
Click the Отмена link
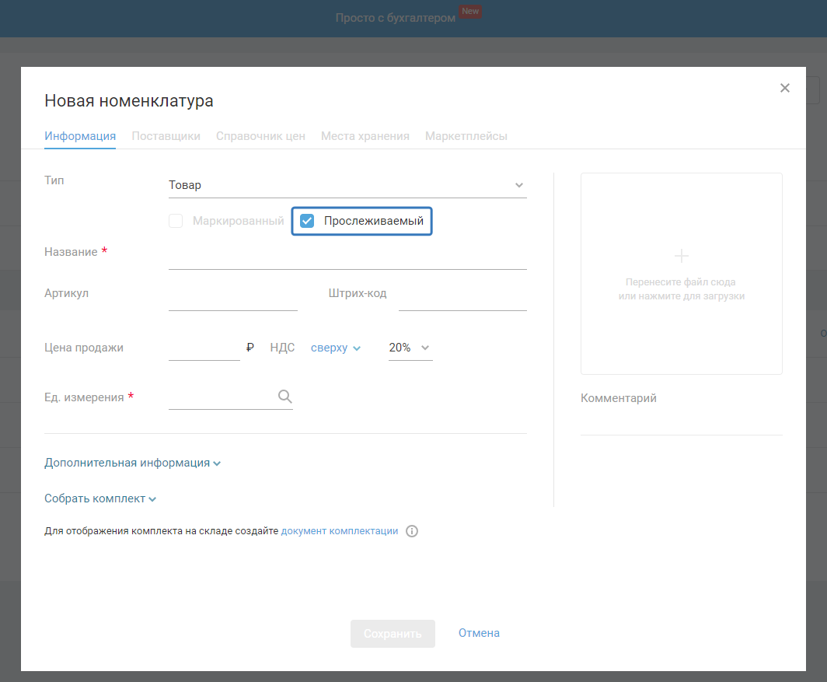(x=479, y=633)
